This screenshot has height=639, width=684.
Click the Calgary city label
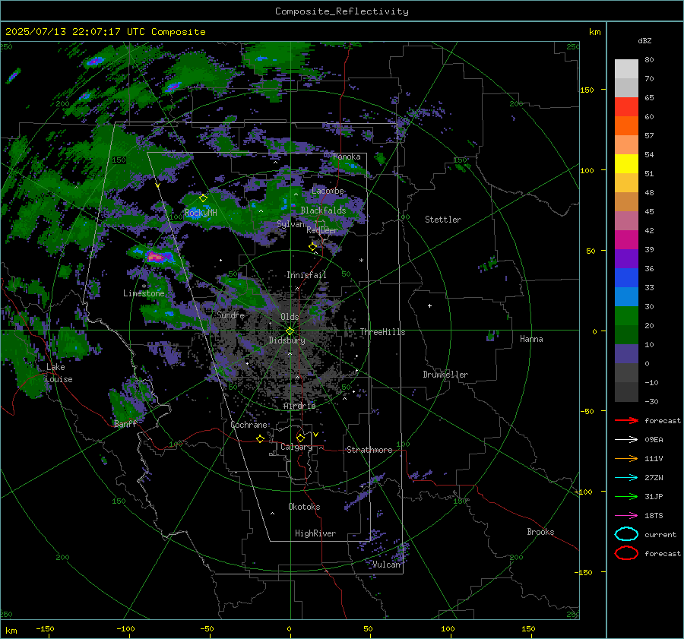point(296,447)
